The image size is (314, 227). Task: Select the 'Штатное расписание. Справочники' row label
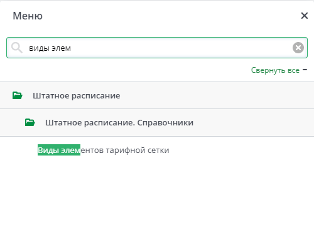[x=119, y=123]
